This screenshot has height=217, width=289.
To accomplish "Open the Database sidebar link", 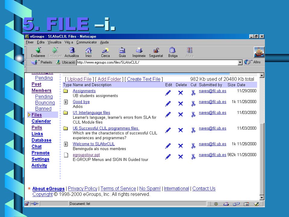I will pyautogui.click(x=42, y=140).
